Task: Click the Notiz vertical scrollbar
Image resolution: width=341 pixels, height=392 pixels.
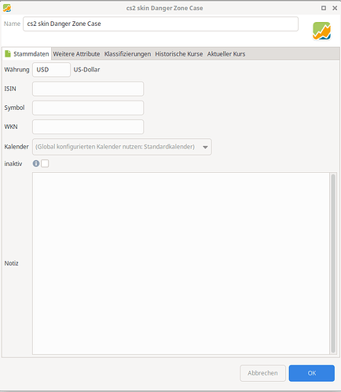Action: (333, 263)
